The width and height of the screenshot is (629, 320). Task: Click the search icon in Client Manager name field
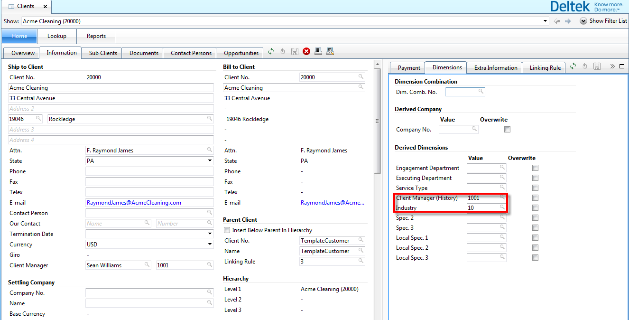click(x=147, y=265)
